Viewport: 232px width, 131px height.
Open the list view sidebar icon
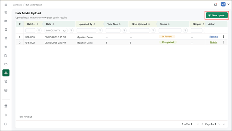(x=6, y=21)
